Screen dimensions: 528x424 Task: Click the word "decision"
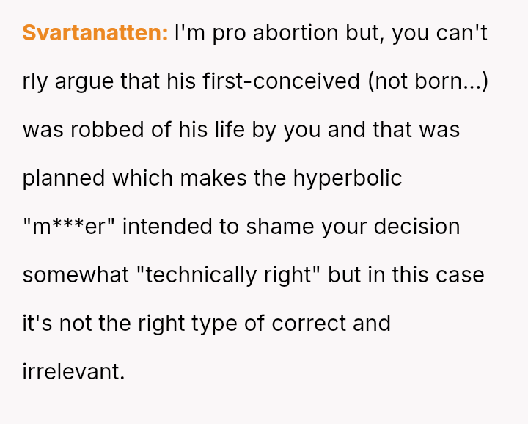[x=417, y=227]
